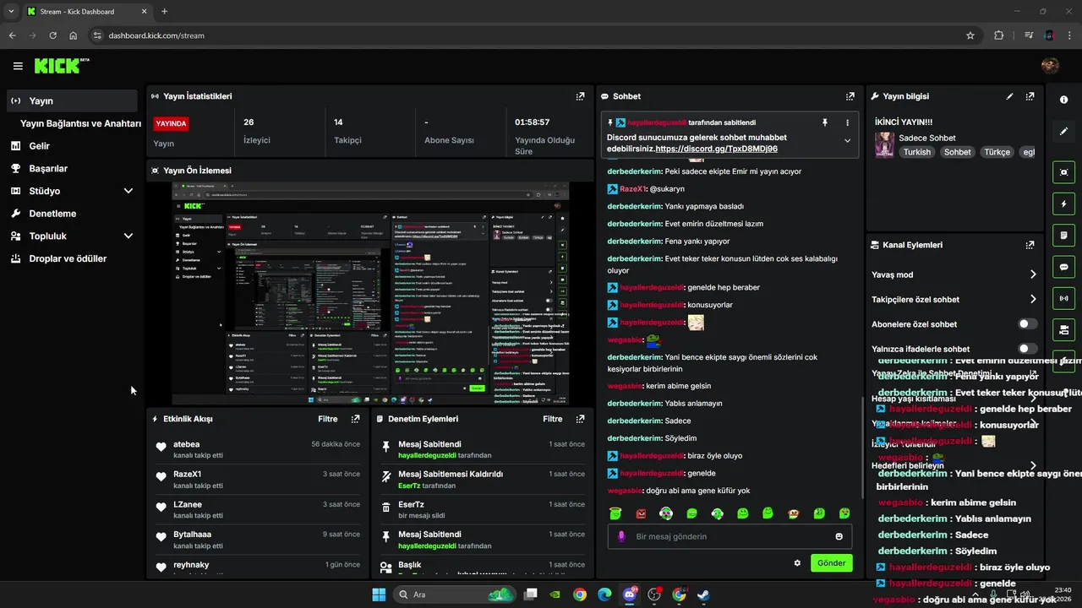
Task: Open the hamburger menu beside the KICK logo
Action: coord(18,66)
